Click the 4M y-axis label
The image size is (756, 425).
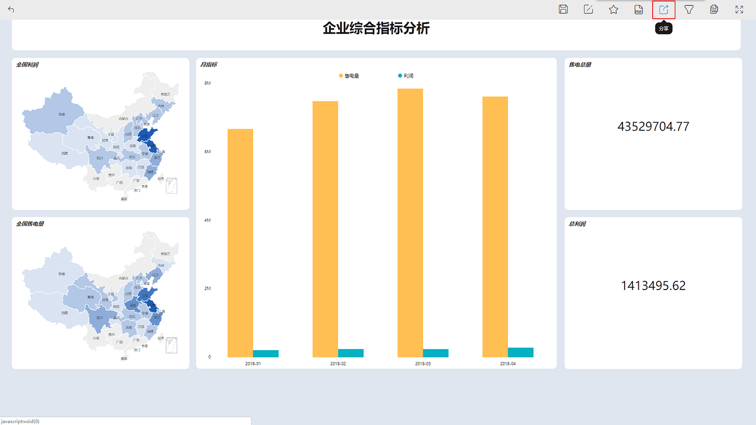208,220
